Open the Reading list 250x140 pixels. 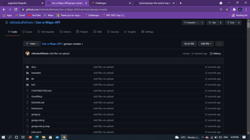coord(239,15)
